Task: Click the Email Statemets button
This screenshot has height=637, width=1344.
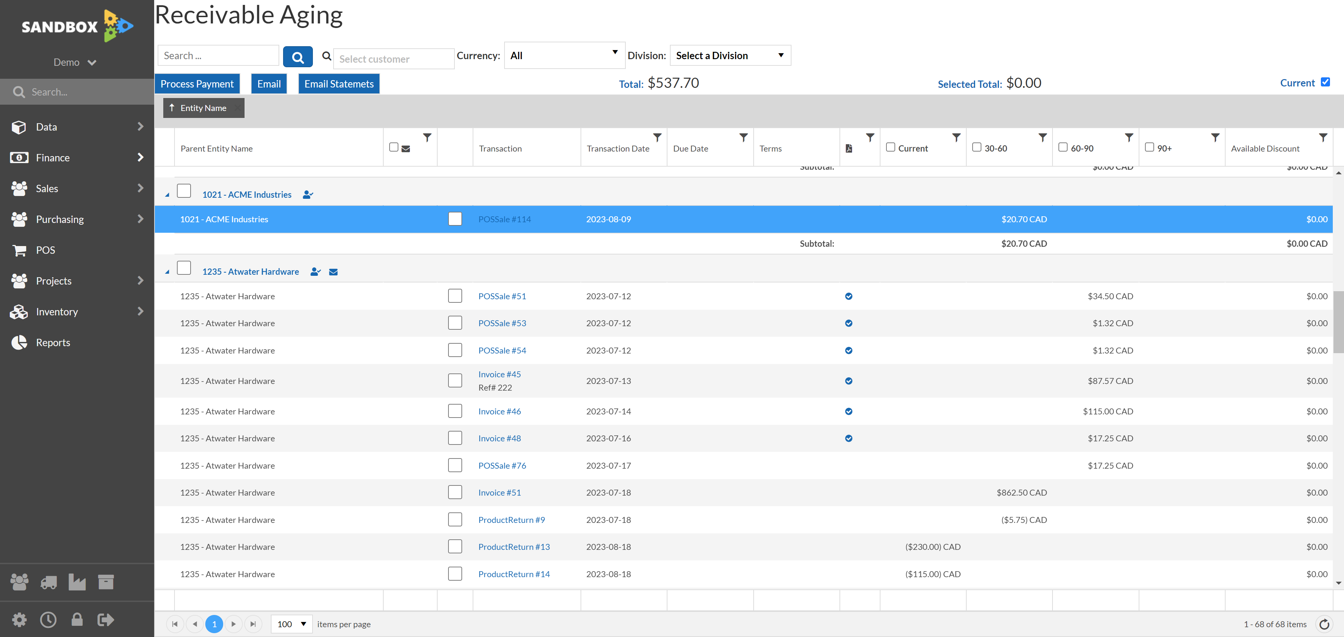Action: 338,84
